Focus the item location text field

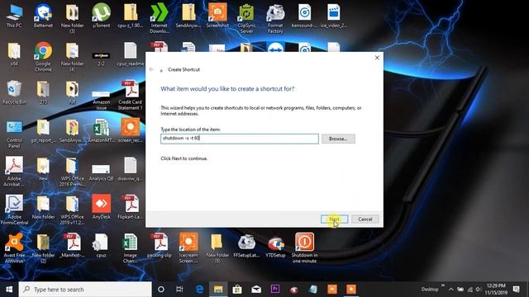(240, 139)
